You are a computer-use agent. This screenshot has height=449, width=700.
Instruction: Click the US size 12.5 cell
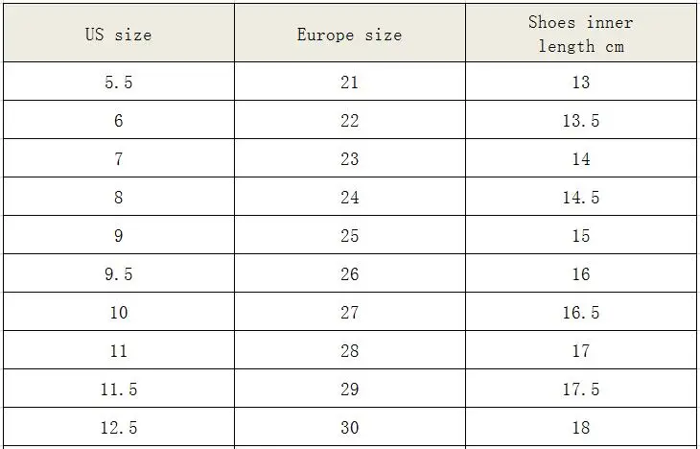point(119,427)
